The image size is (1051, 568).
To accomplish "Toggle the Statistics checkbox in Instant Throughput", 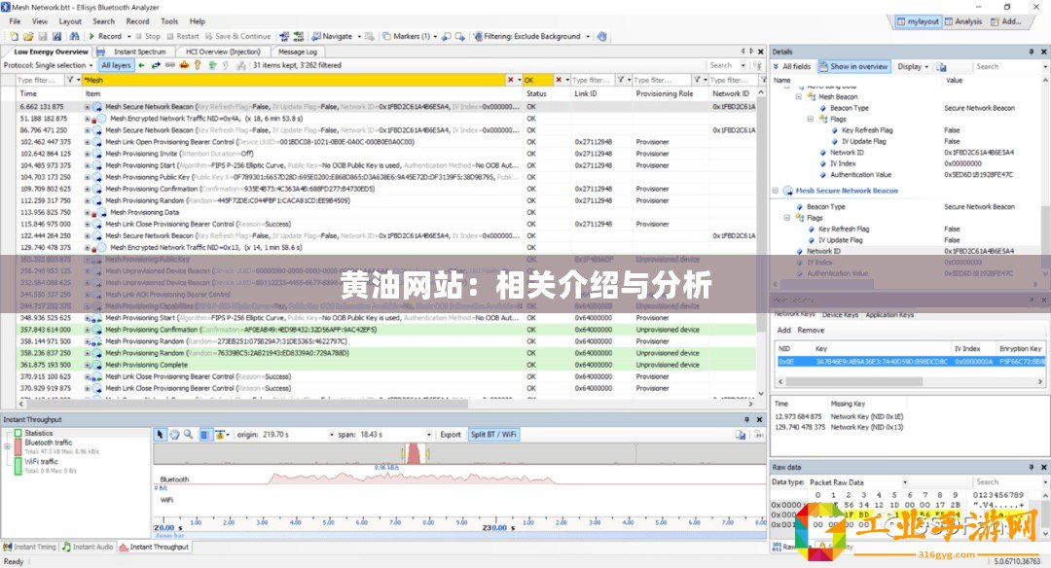I will 18,434.
